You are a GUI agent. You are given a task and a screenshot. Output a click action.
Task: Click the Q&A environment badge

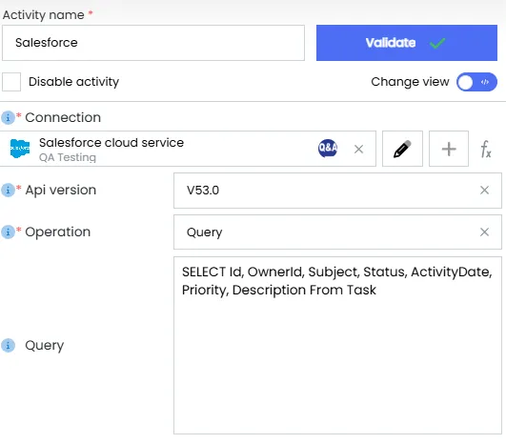click(328, 148)
